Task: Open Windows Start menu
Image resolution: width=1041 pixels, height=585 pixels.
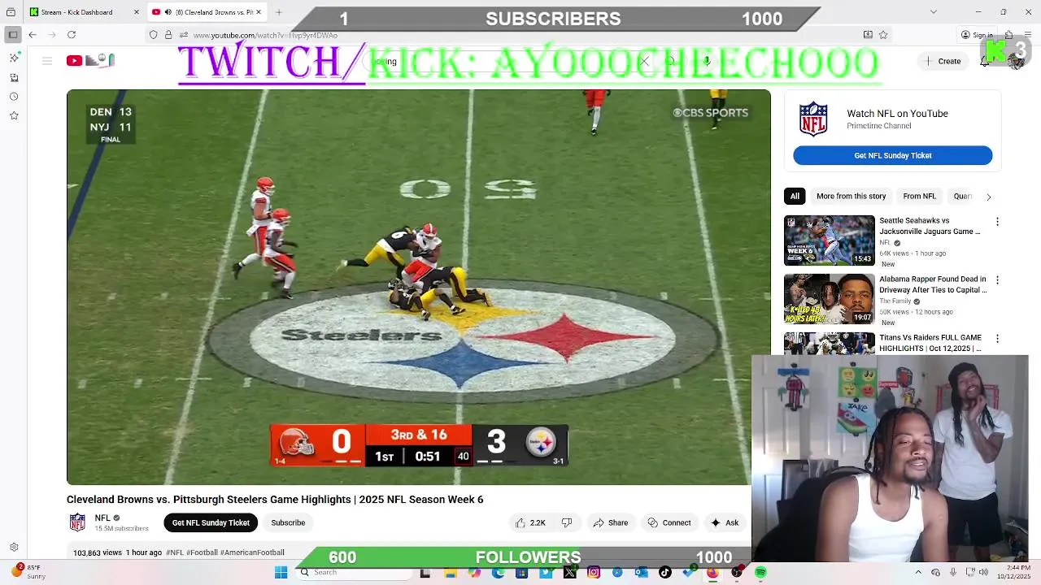Action: pos(281,573)
